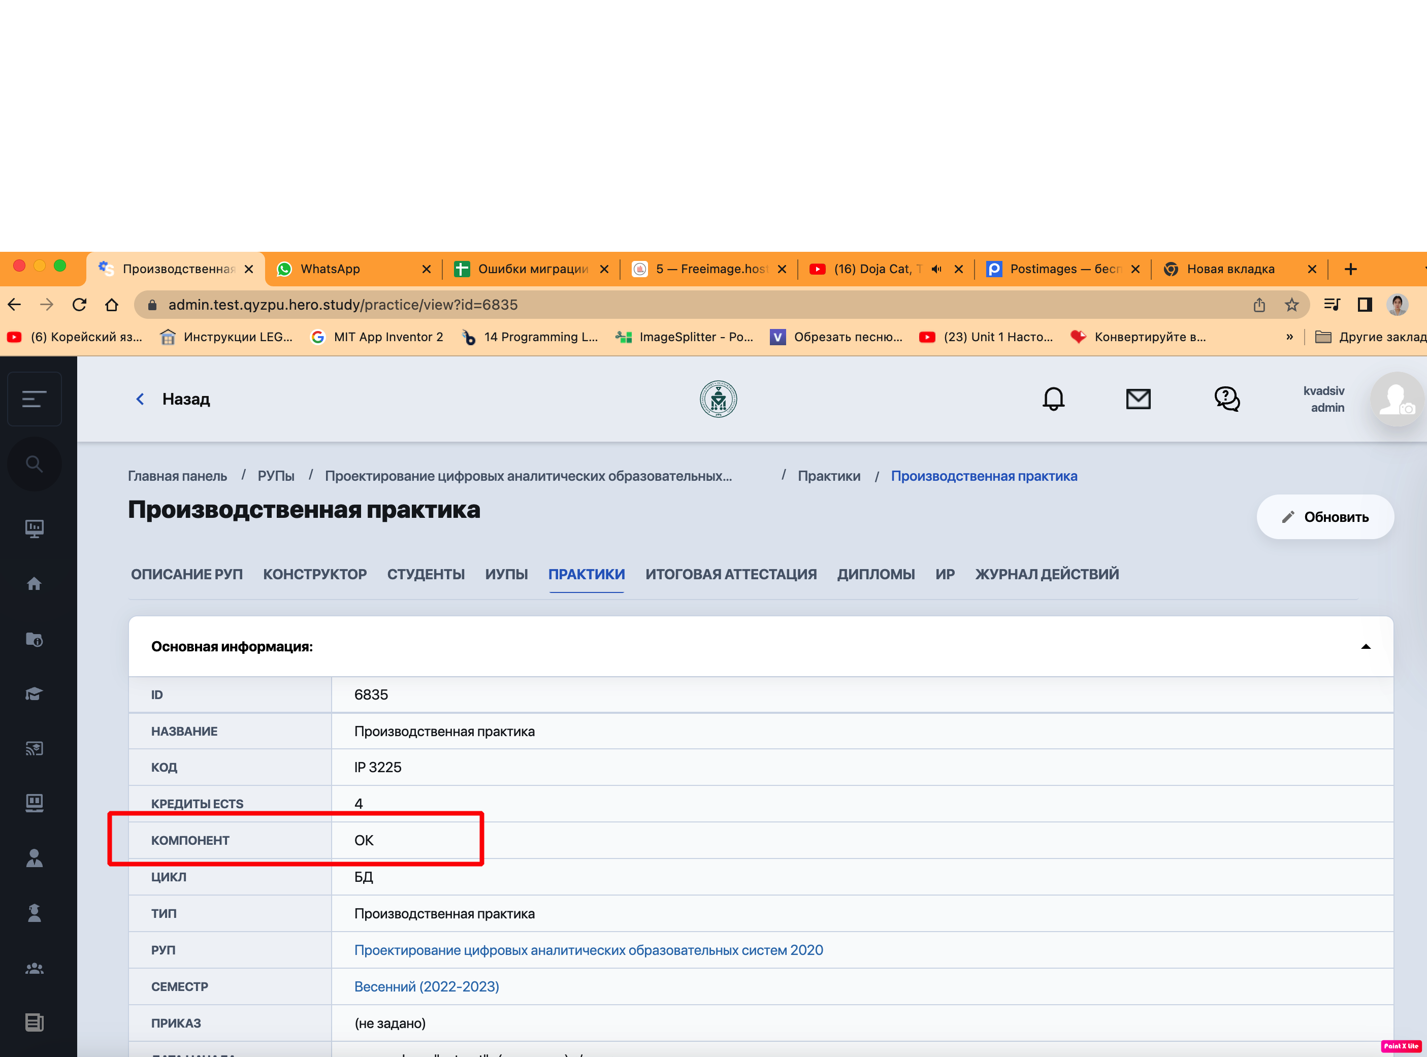Bookmark page with the star icon
Screen dimensions: 1427x1057
[x=1292, y=305]
